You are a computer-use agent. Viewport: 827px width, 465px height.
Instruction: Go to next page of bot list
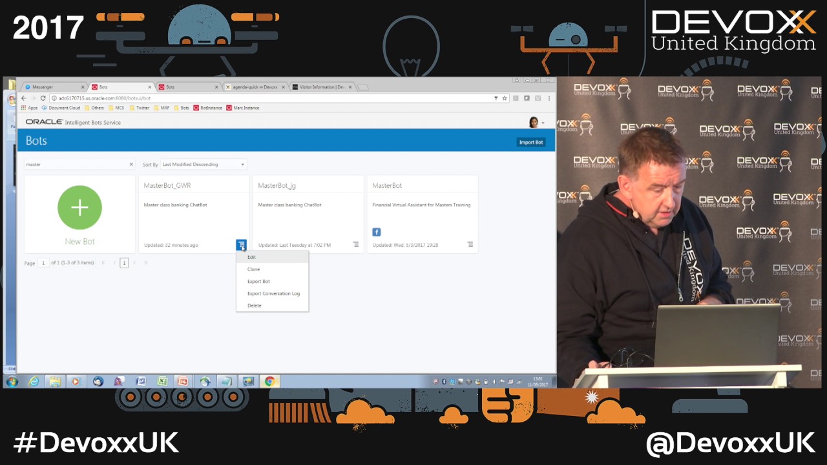pyautogui.click(x=134, y=263)
